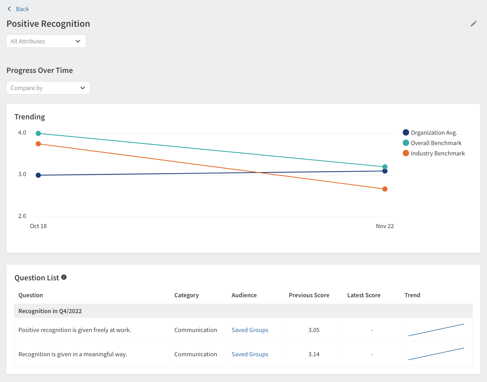Click orange Industry Benchmark point at Nov 22
Screen dimensions: 487x382
[385, 189]
